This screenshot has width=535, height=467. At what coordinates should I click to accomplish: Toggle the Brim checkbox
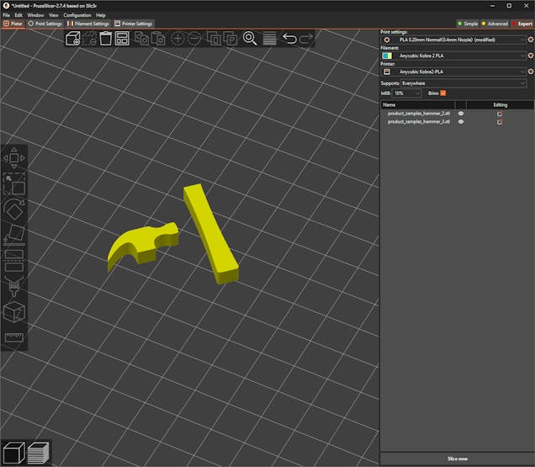(443, 93)
